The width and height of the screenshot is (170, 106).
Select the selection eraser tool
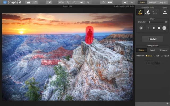click(147, 12)
